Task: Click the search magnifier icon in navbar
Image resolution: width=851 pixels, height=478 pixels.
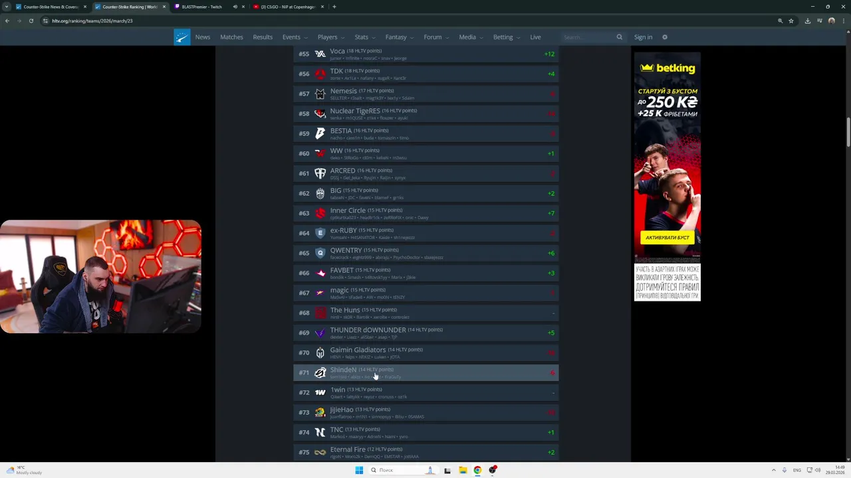Action: pyautogui.click(x=619, y=37)
